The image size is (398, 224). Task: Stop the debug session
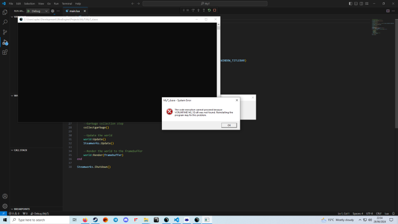[215, 10]
